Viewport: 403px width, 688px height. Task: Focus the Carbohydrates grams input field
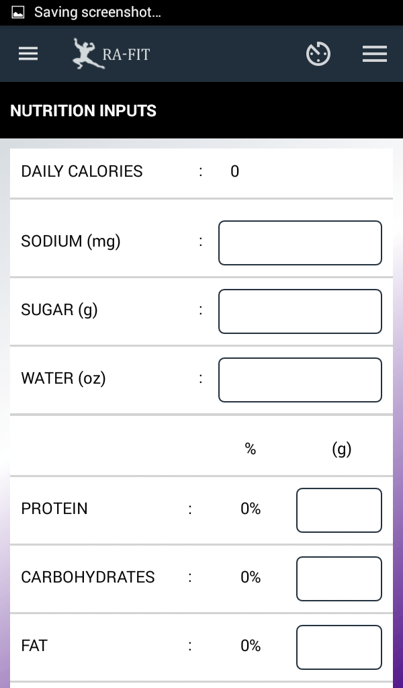tap(339, 578)
